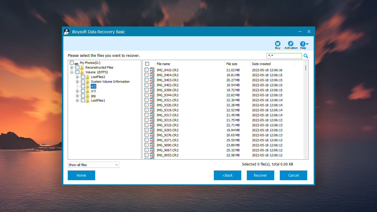The image size is (377, 212).
Task: Click the 2022-05-18 12:06:16 date cell
Action: [267, 70]
